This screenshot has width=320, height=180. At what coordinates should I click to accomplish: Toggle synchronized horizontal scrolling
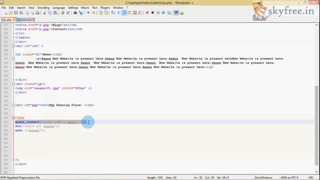click(106, 13)
